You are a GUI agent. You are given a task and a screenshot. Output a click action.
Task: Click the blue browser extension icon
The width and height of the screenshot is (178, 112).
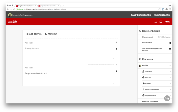pyautogui.click(x=163, y=9)
